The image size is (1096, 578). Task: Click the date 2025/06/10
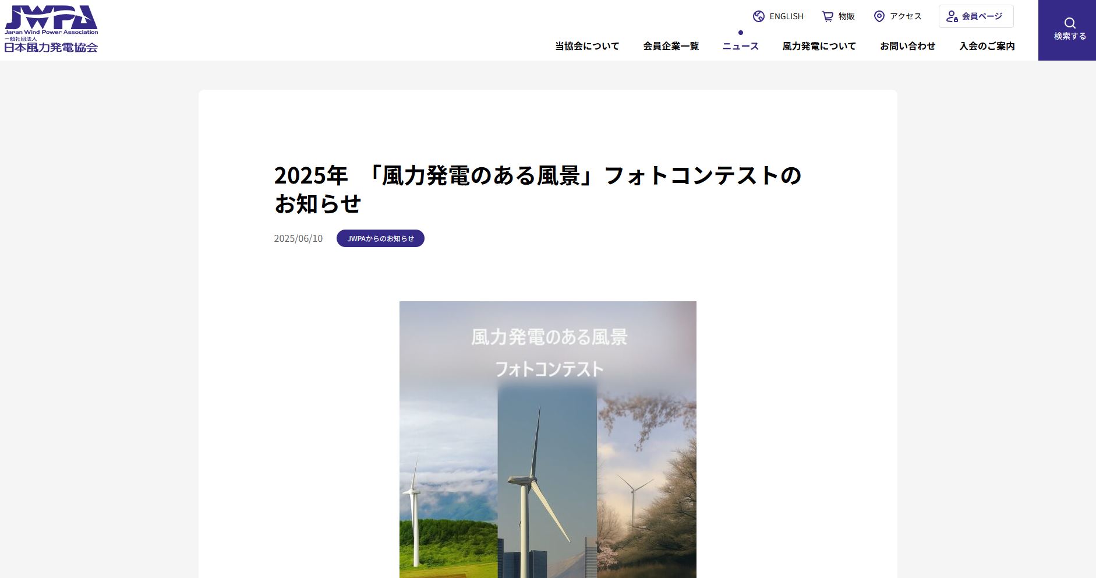(x=298, y=238)
